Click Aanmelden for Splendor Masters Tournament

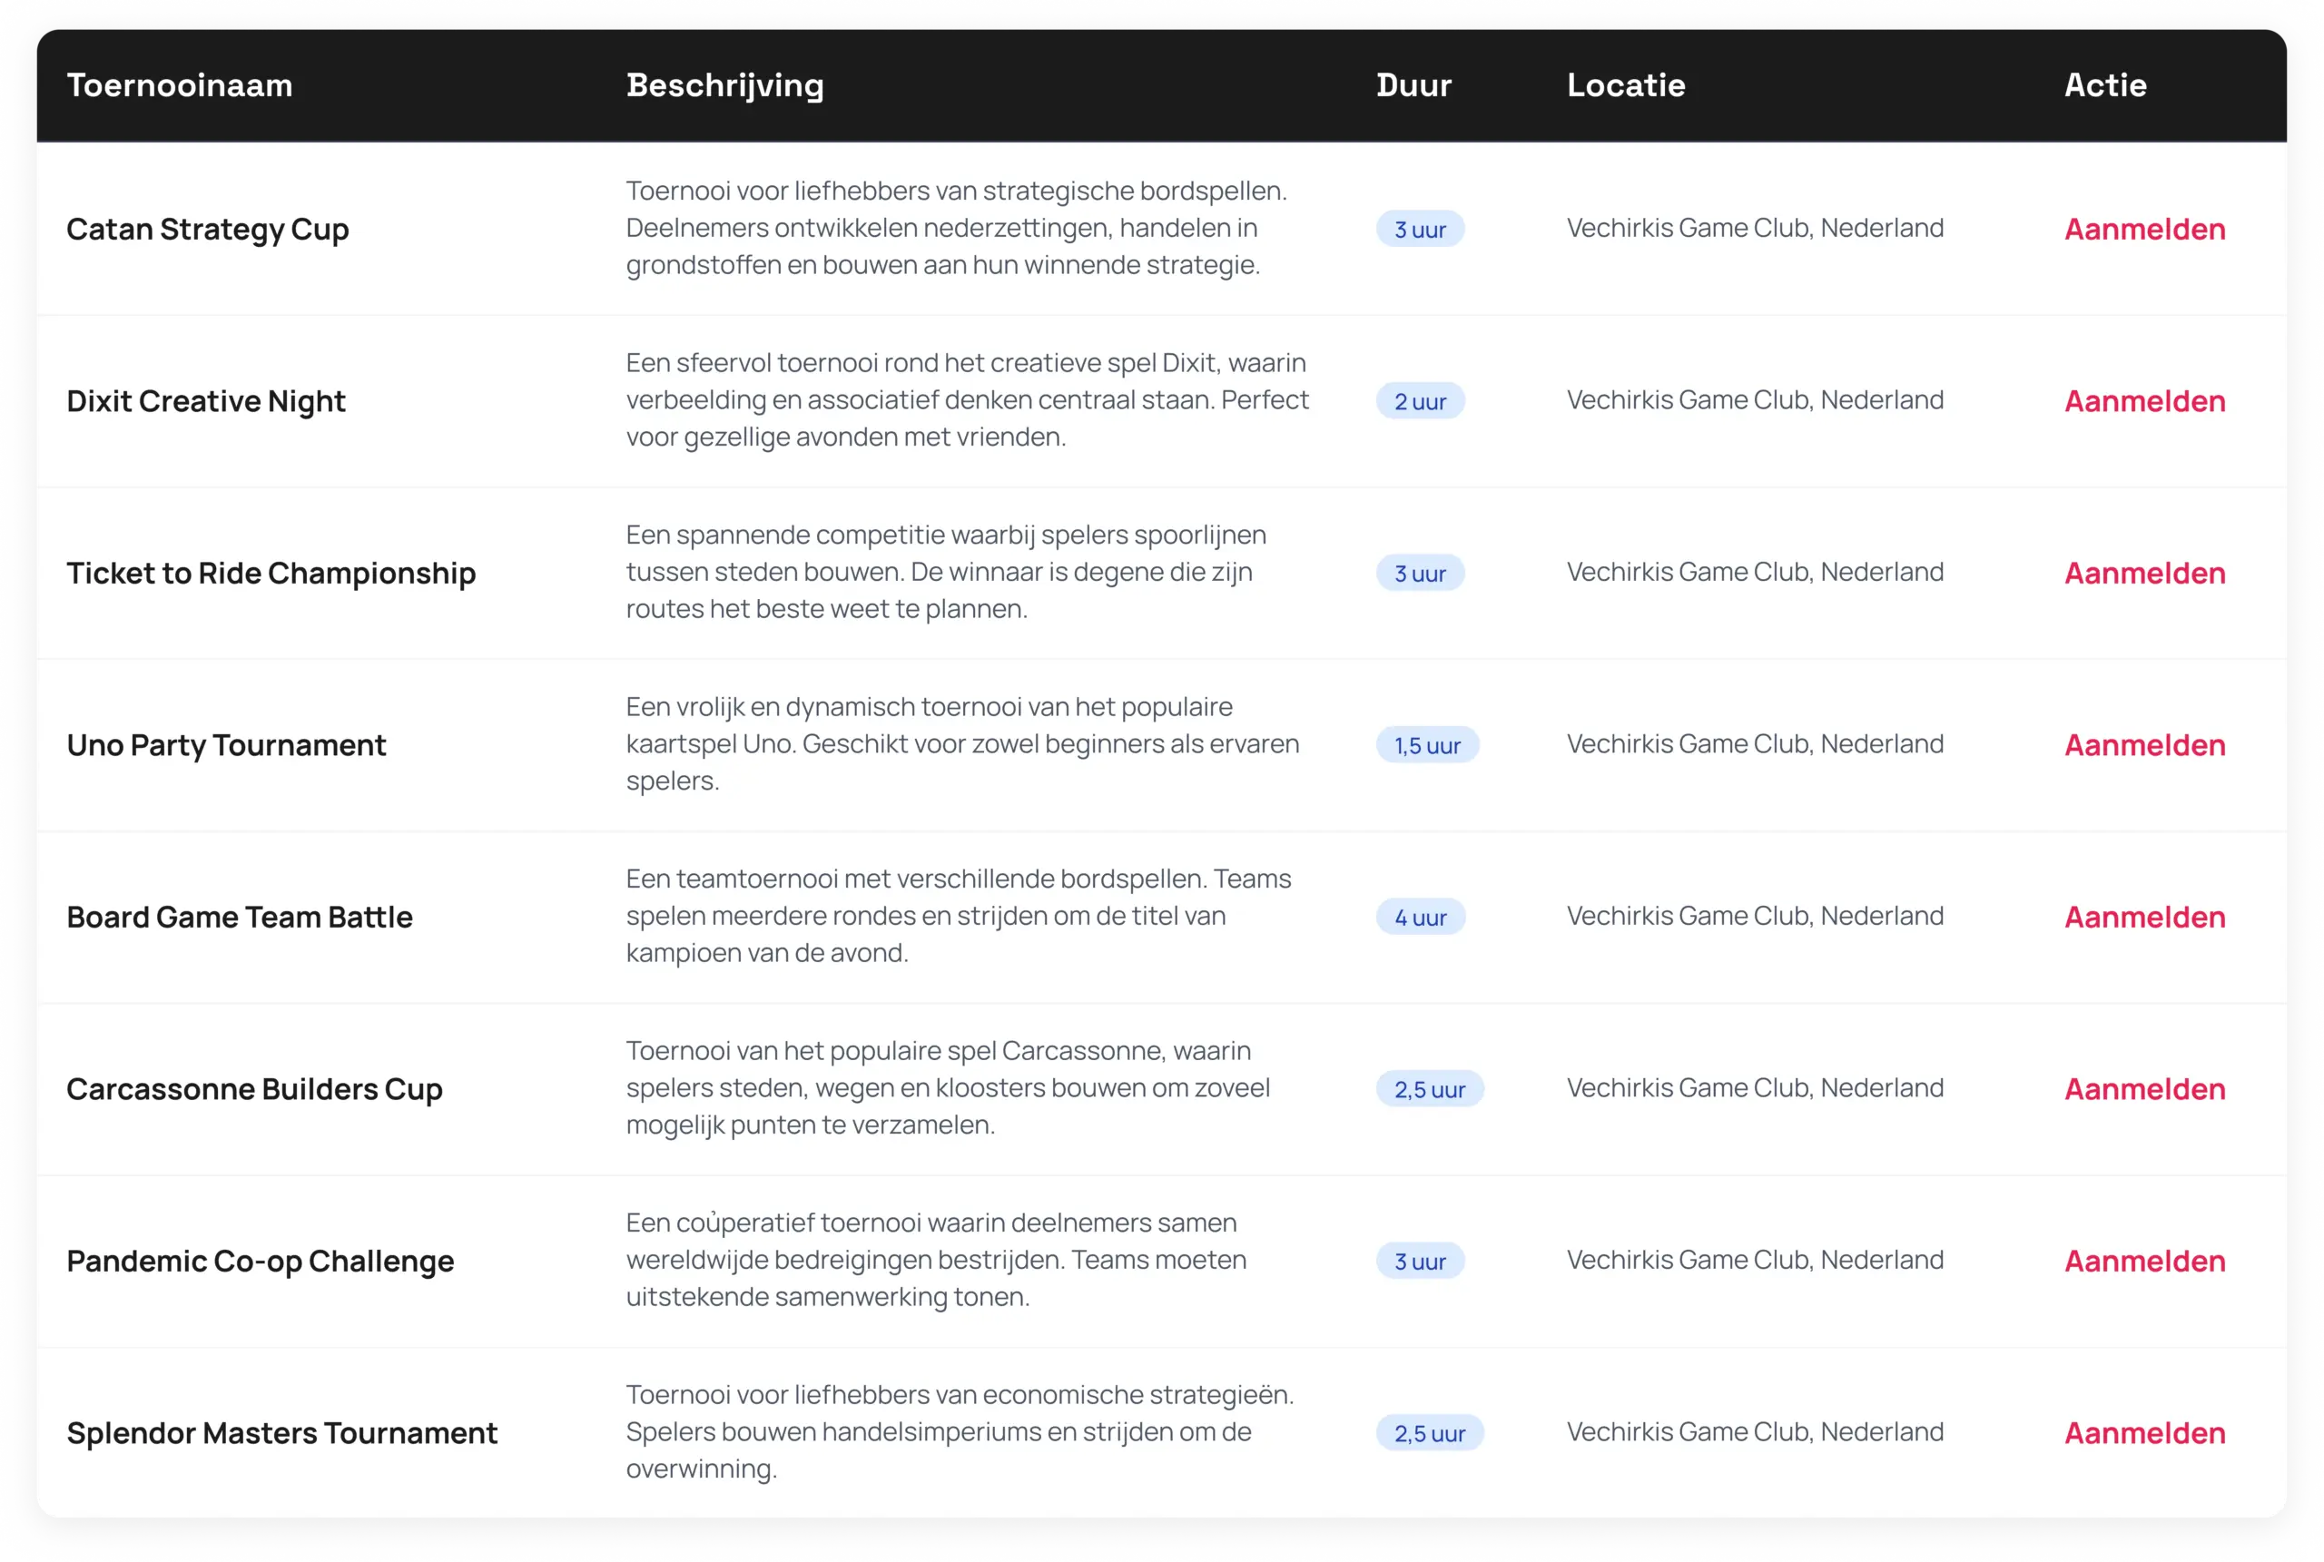coord(2143,1433)
